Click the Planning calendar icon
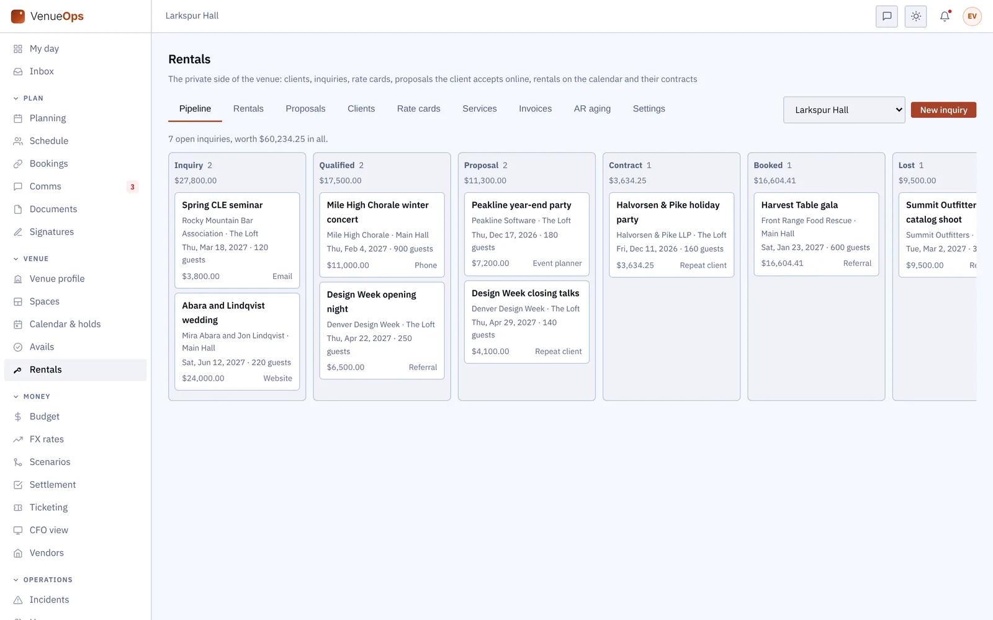Viewport: 993px width, 620px height. [18, 118]
